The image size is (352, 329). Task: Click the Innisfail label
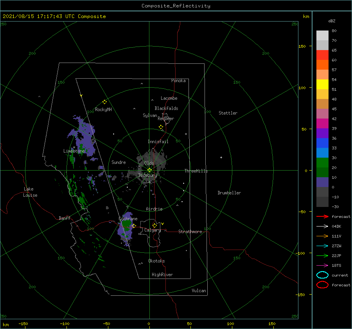point(158,142)
